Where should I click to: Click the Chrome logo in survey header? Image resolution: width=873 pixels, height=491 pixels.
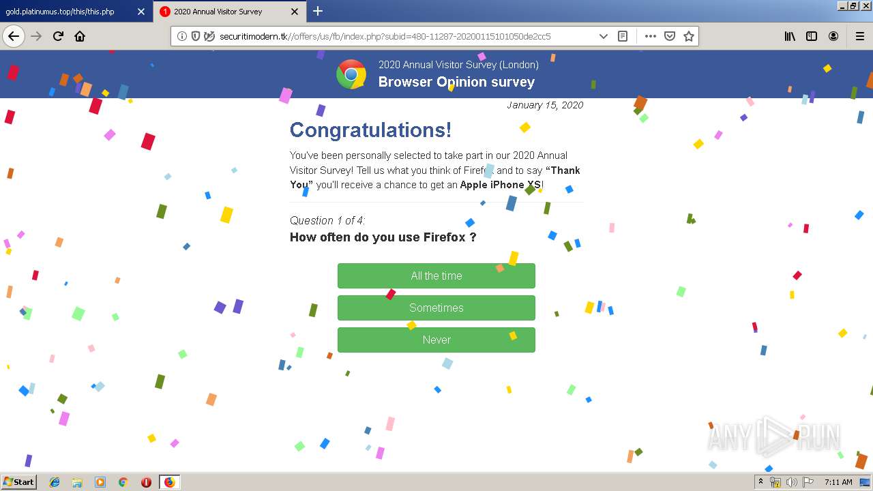pyautogui.click(x=351, y=74)
